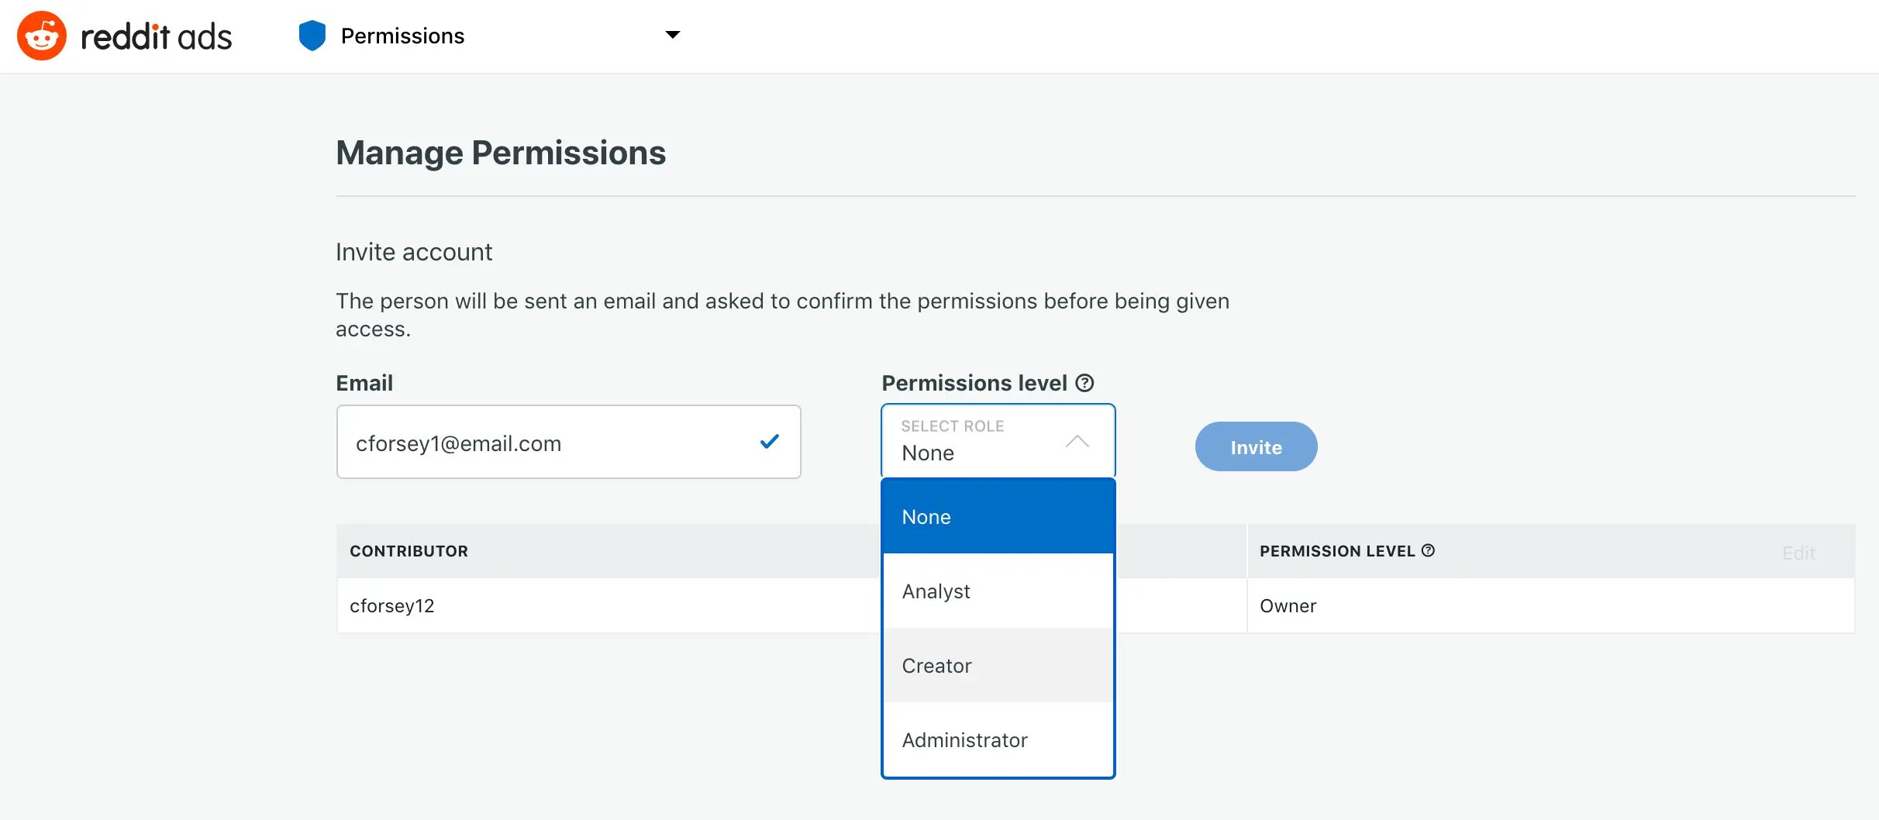Click the Permissions label in the top bar
Viewport: 1879px width, 820px height.
pyautogui.click(x=402, y=36)
